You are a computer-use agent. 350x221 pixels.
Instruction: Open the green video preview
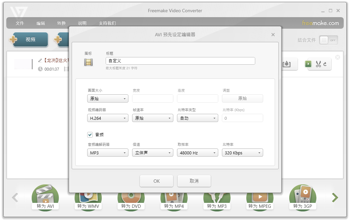(308, 64)
